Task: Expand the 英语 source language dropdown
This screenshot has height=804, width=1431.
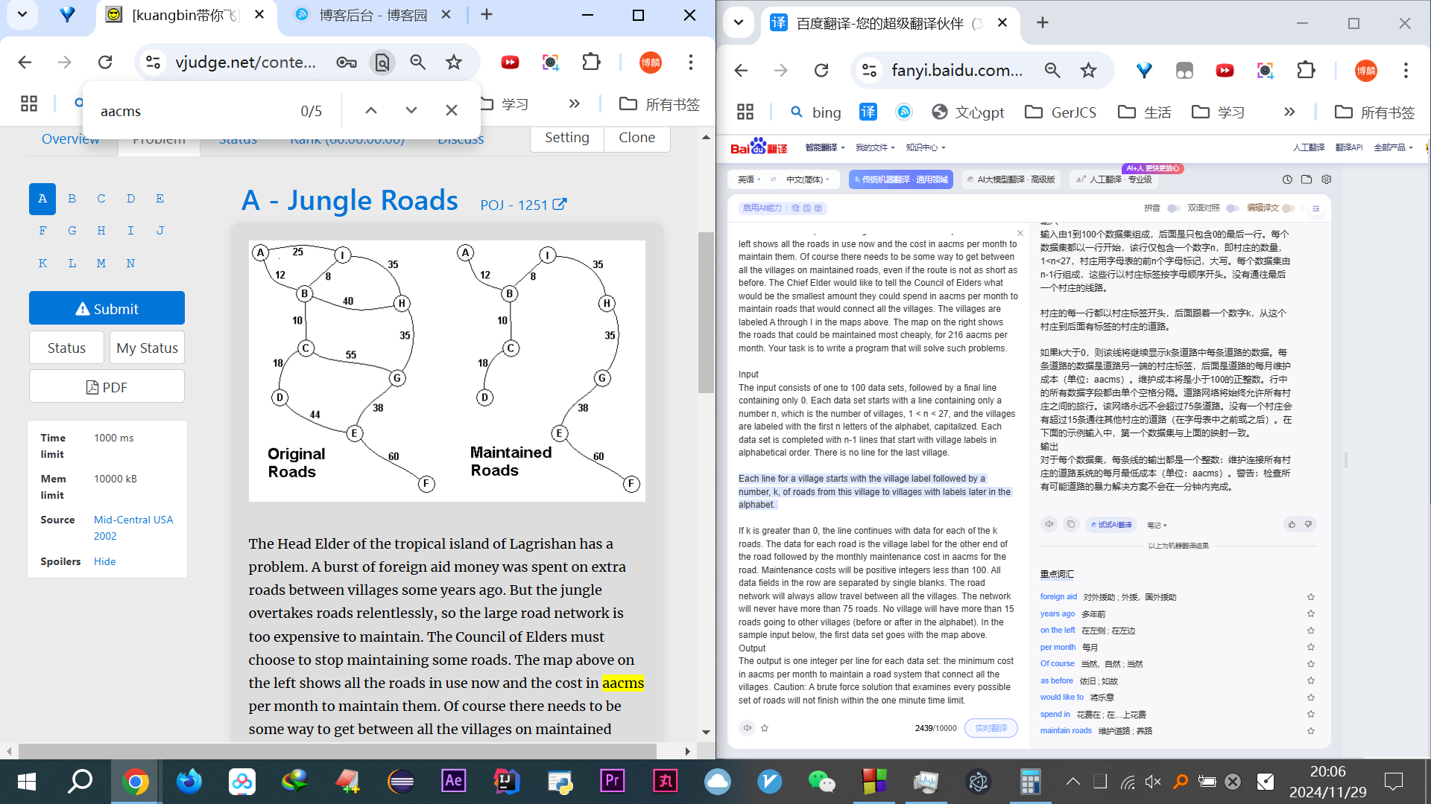Action: pos(749,179)
